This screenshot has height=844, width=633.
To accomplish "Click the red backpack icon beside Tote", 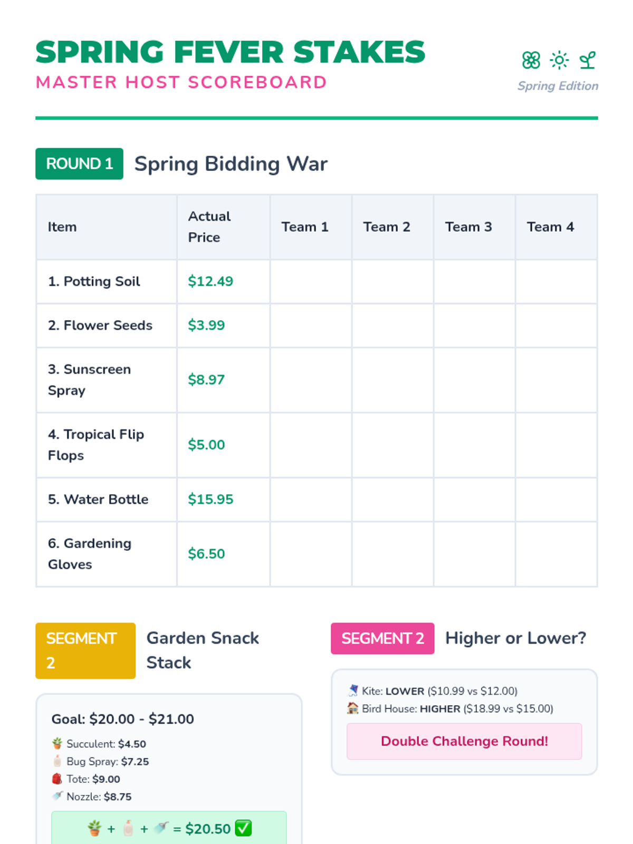I will click(x=57, y=779).
